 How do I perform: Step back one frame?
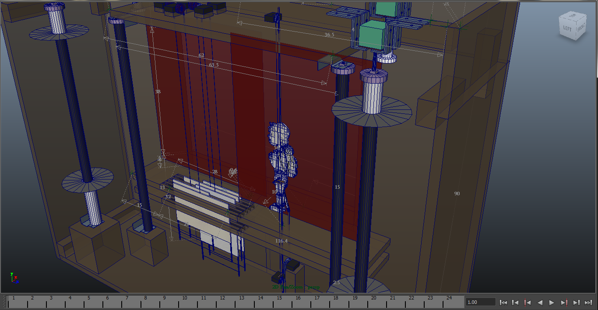coord(516,302)
